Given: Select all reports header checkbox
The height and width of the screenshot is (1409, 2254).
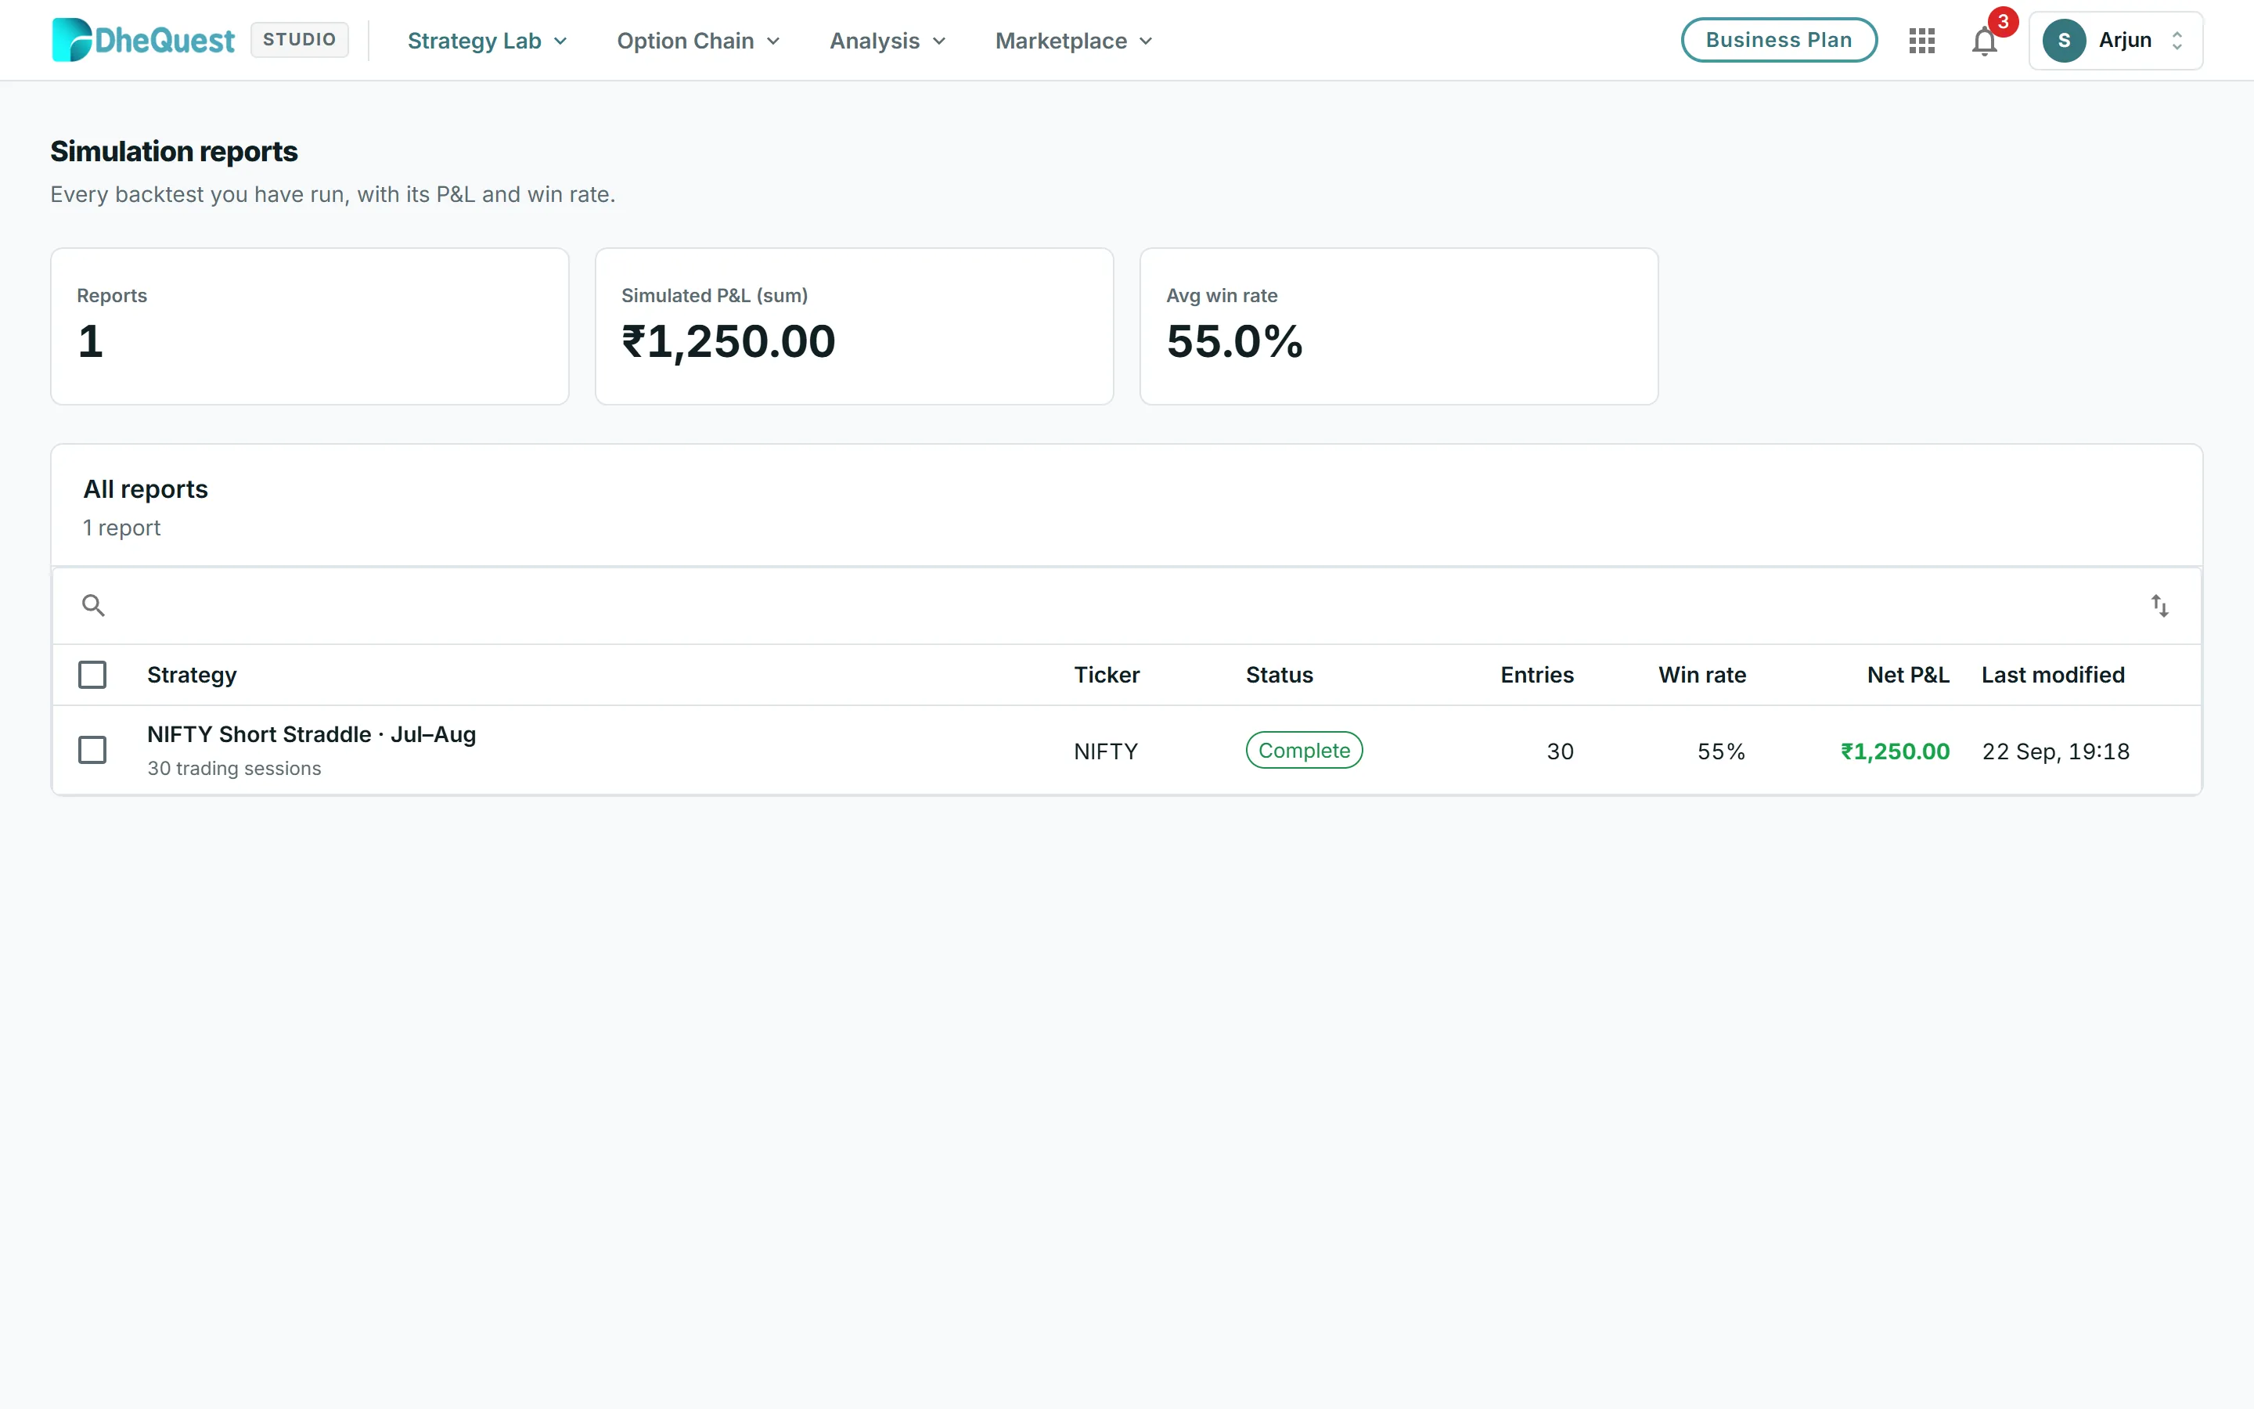Looking at the screenshot, I should [x=92, y=675].
